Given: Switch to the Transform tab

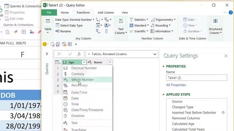Looking at the screenshot, I should pyautogui.click(x=83, y=13).
